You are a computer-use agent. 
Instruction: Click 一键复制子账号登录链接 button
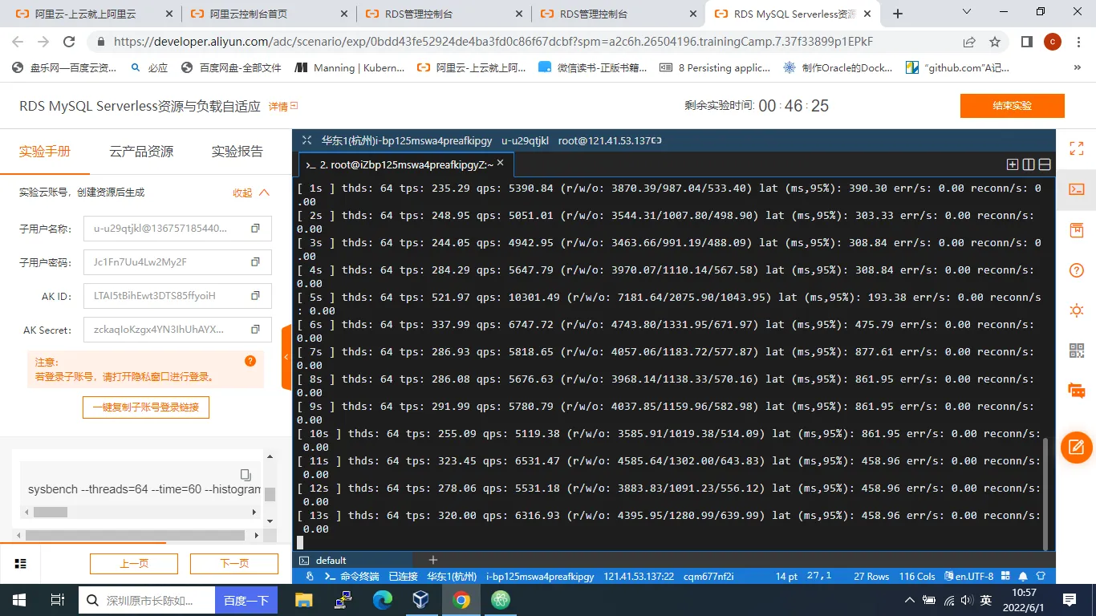(145, 407)
